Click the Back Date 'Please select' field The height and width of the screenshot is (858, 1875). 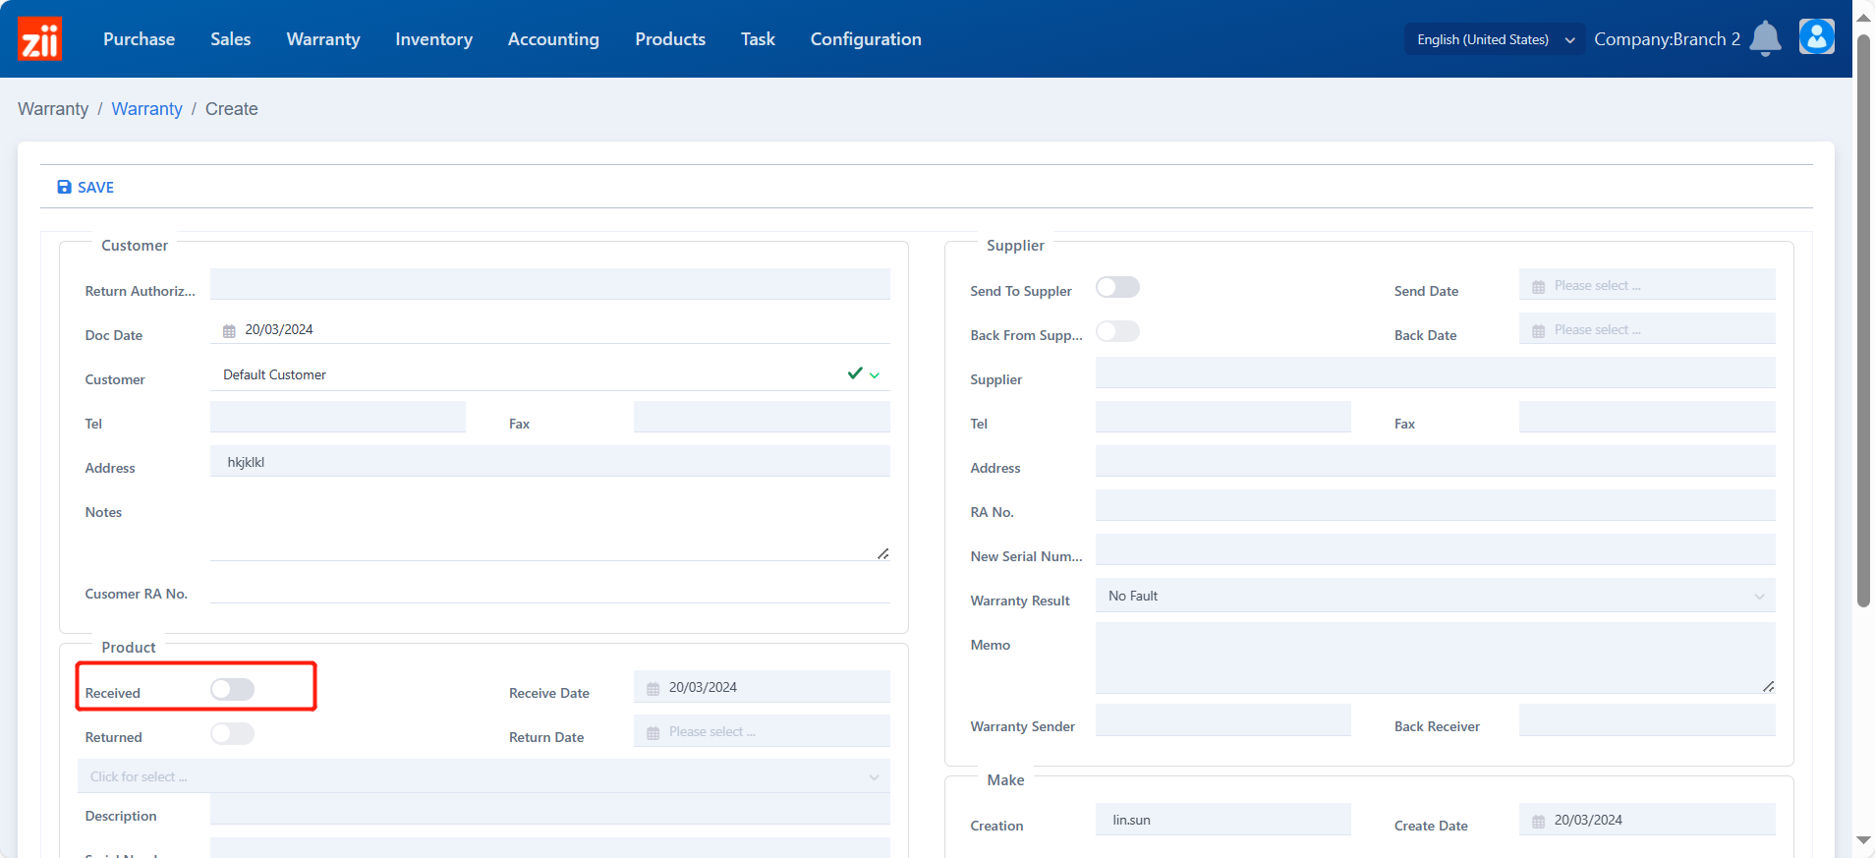click(1647, 329)
